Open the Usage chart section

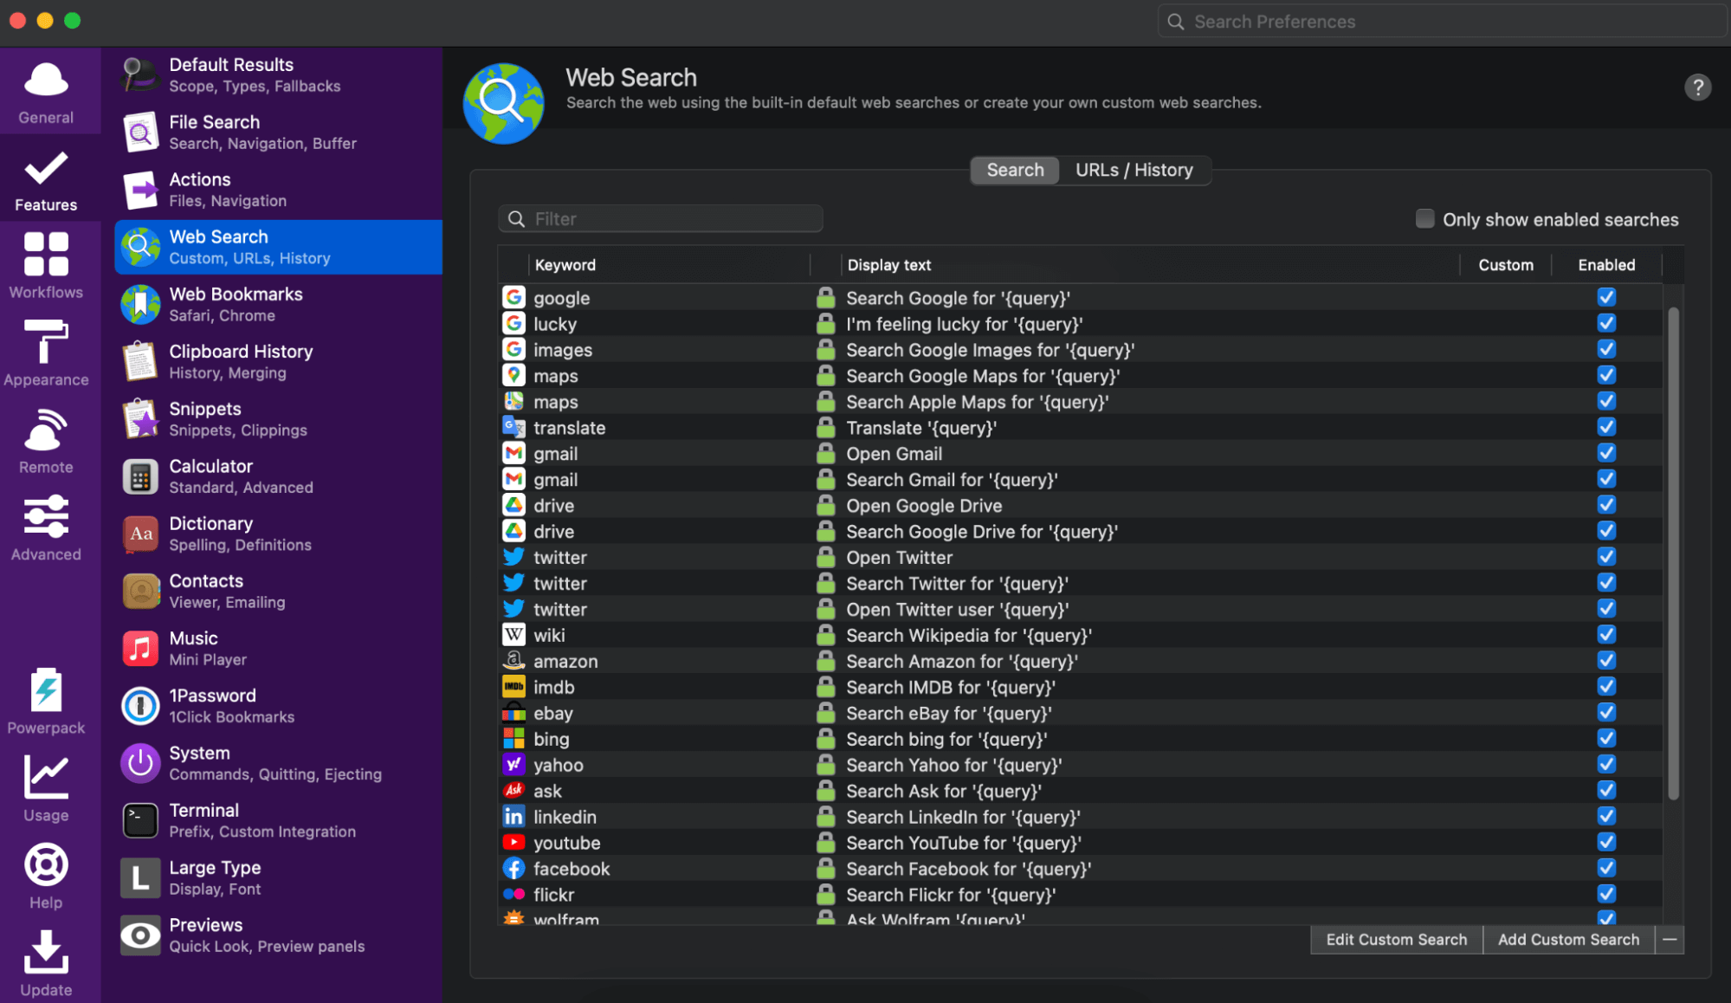tap(46, 788)
